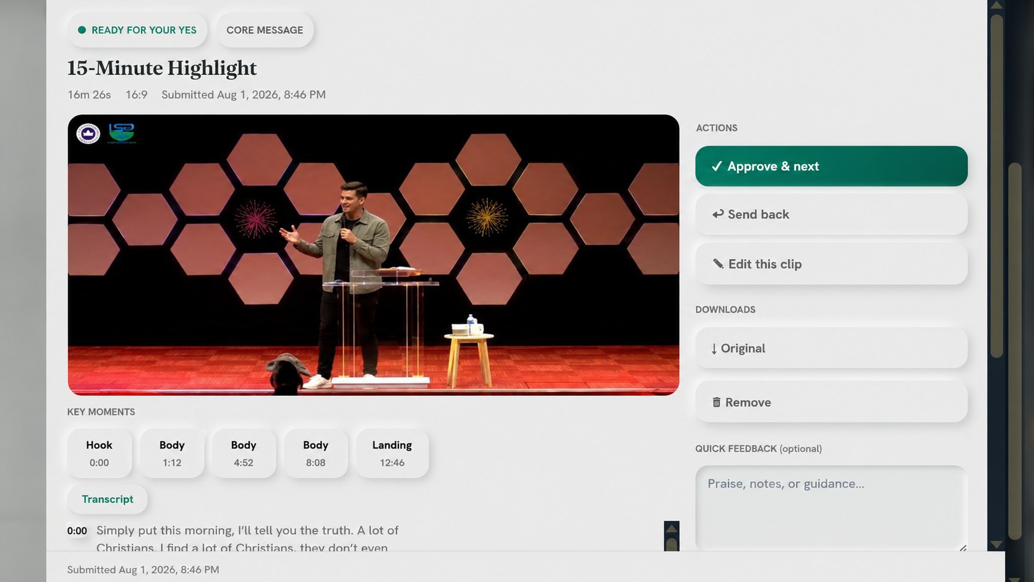Click the page scrollbar down arrow
This screenshot has width=1034, height=582.
pyautogui.click(x=996, y=545)
